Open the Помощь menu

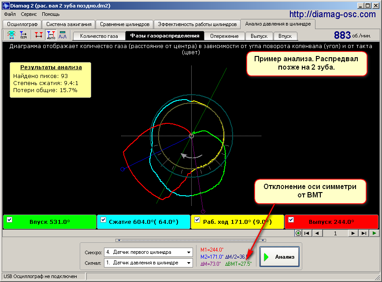pos(51,14)
